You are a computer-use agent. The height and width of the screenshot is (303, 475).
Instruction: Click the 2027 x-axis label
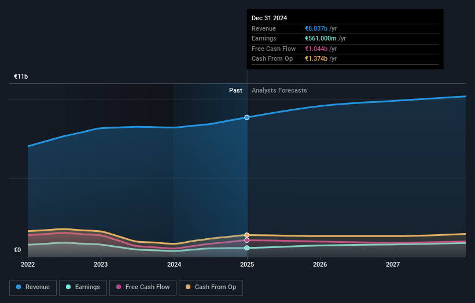pyautogui.click(x=393, y=265)
